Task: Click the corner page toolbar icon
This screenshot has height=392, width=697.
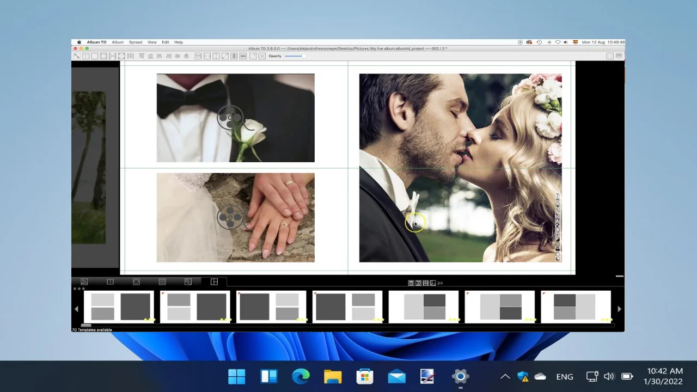Action: [x=253, y=56]
